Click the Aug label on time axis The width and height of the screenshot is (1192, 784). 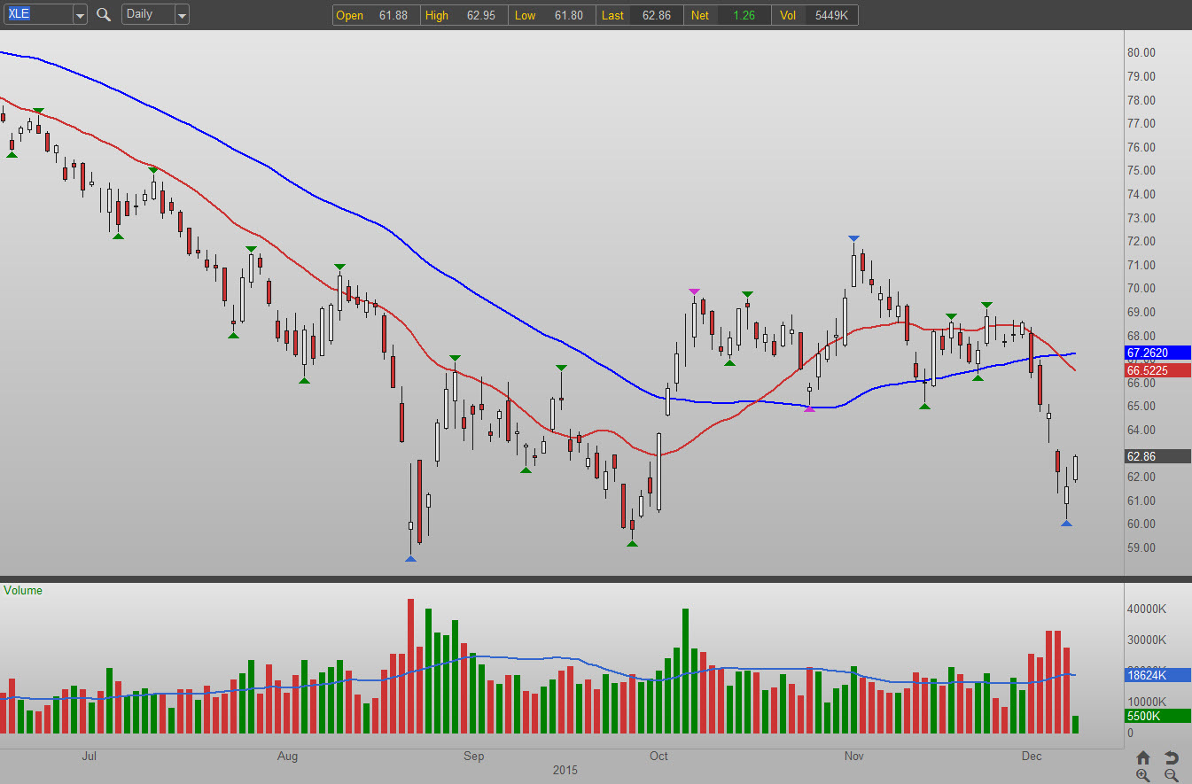[x=287, y=756]
